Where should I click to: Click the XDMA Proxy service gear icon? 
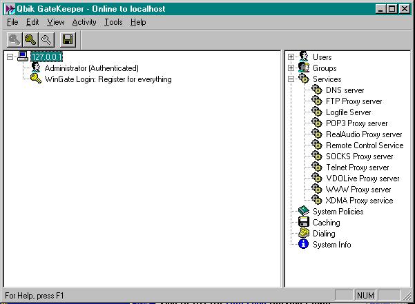[316, 200]
